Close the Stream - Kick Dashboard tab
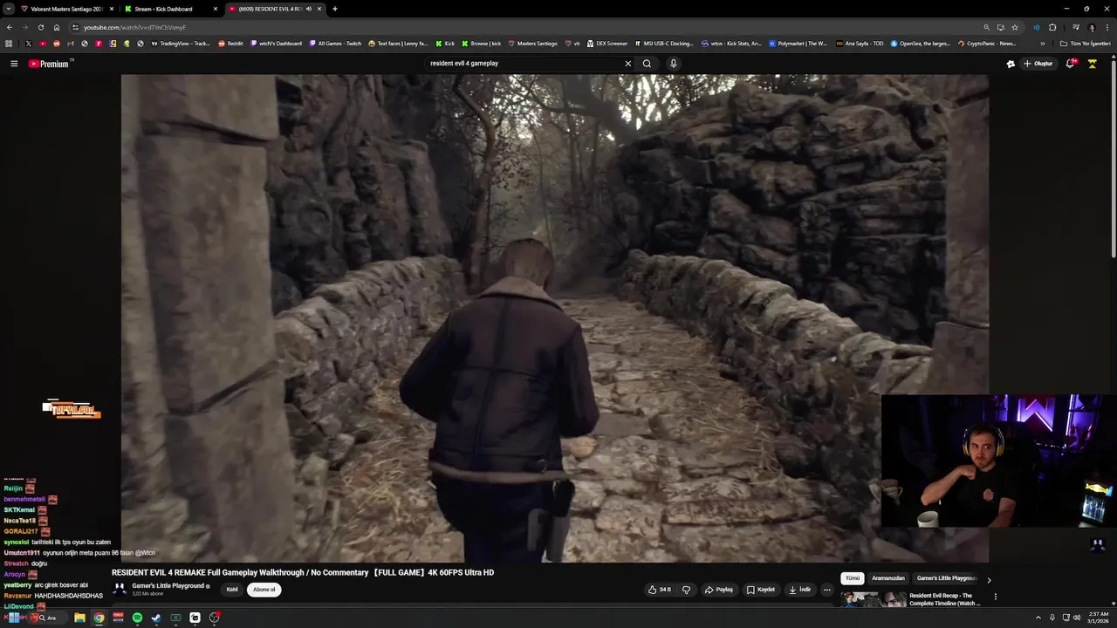Viewport: 1117px width, 628px height. [216, 9]
